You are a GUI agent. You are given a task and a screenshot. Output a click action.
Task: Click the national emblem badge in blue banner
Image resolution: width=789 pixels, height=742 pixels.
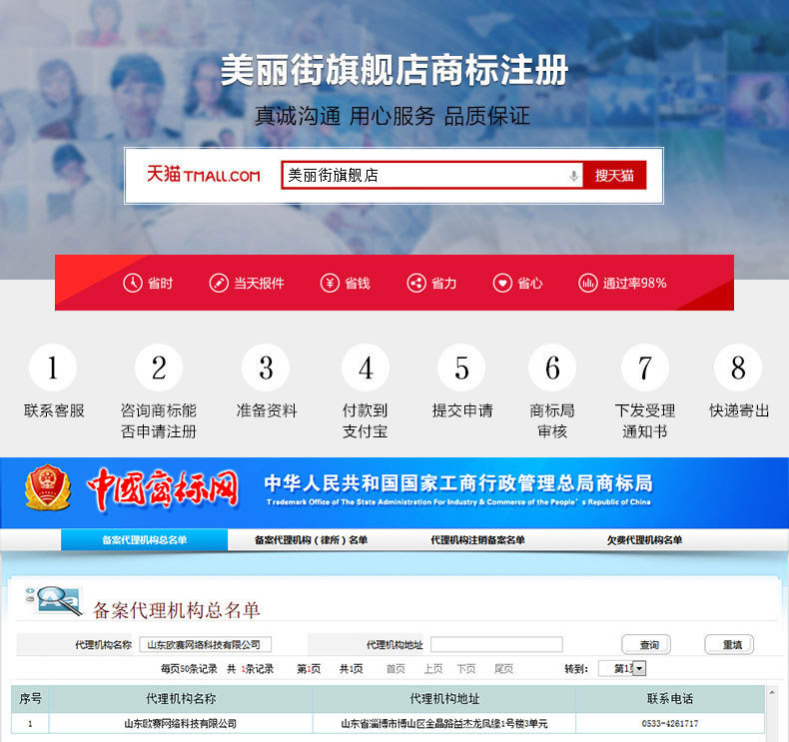point(47,487)
